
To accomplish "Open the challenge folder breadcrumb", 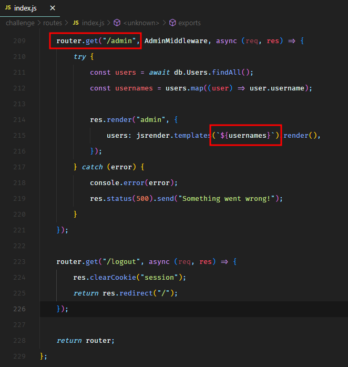I will point(20,23).
